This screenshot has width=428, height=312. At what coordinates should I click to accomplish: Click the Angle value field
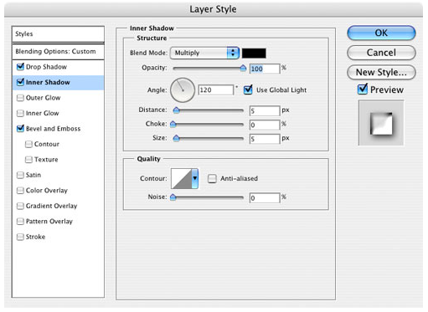click(x=215, y=90)
